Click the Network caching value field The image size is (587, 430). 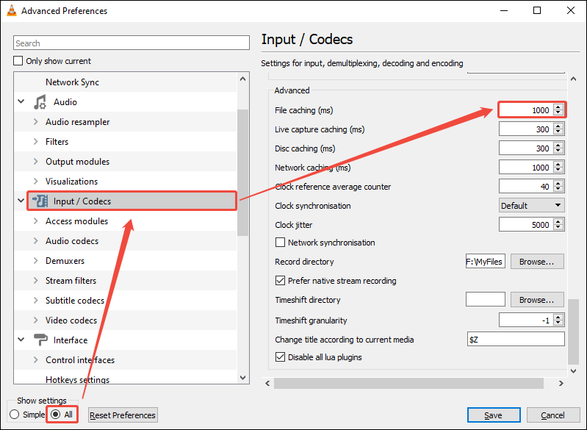click(526, 168)
